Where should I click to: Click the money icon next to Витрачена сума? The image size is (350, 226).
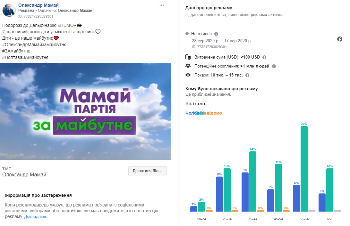pyautogui.click(x=188, y=57)
